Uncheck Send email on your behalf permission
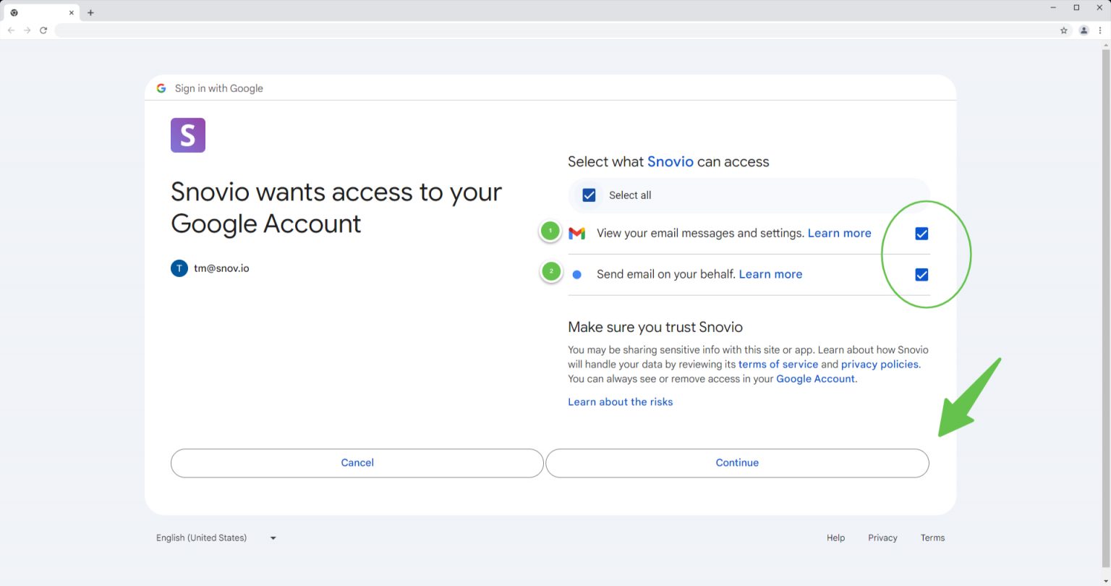1111x586 pixels. coord(921,275)
